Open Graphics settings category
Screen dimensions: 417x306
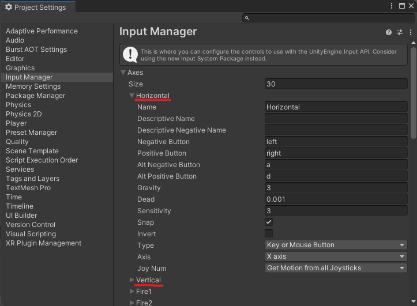point(20,68)
